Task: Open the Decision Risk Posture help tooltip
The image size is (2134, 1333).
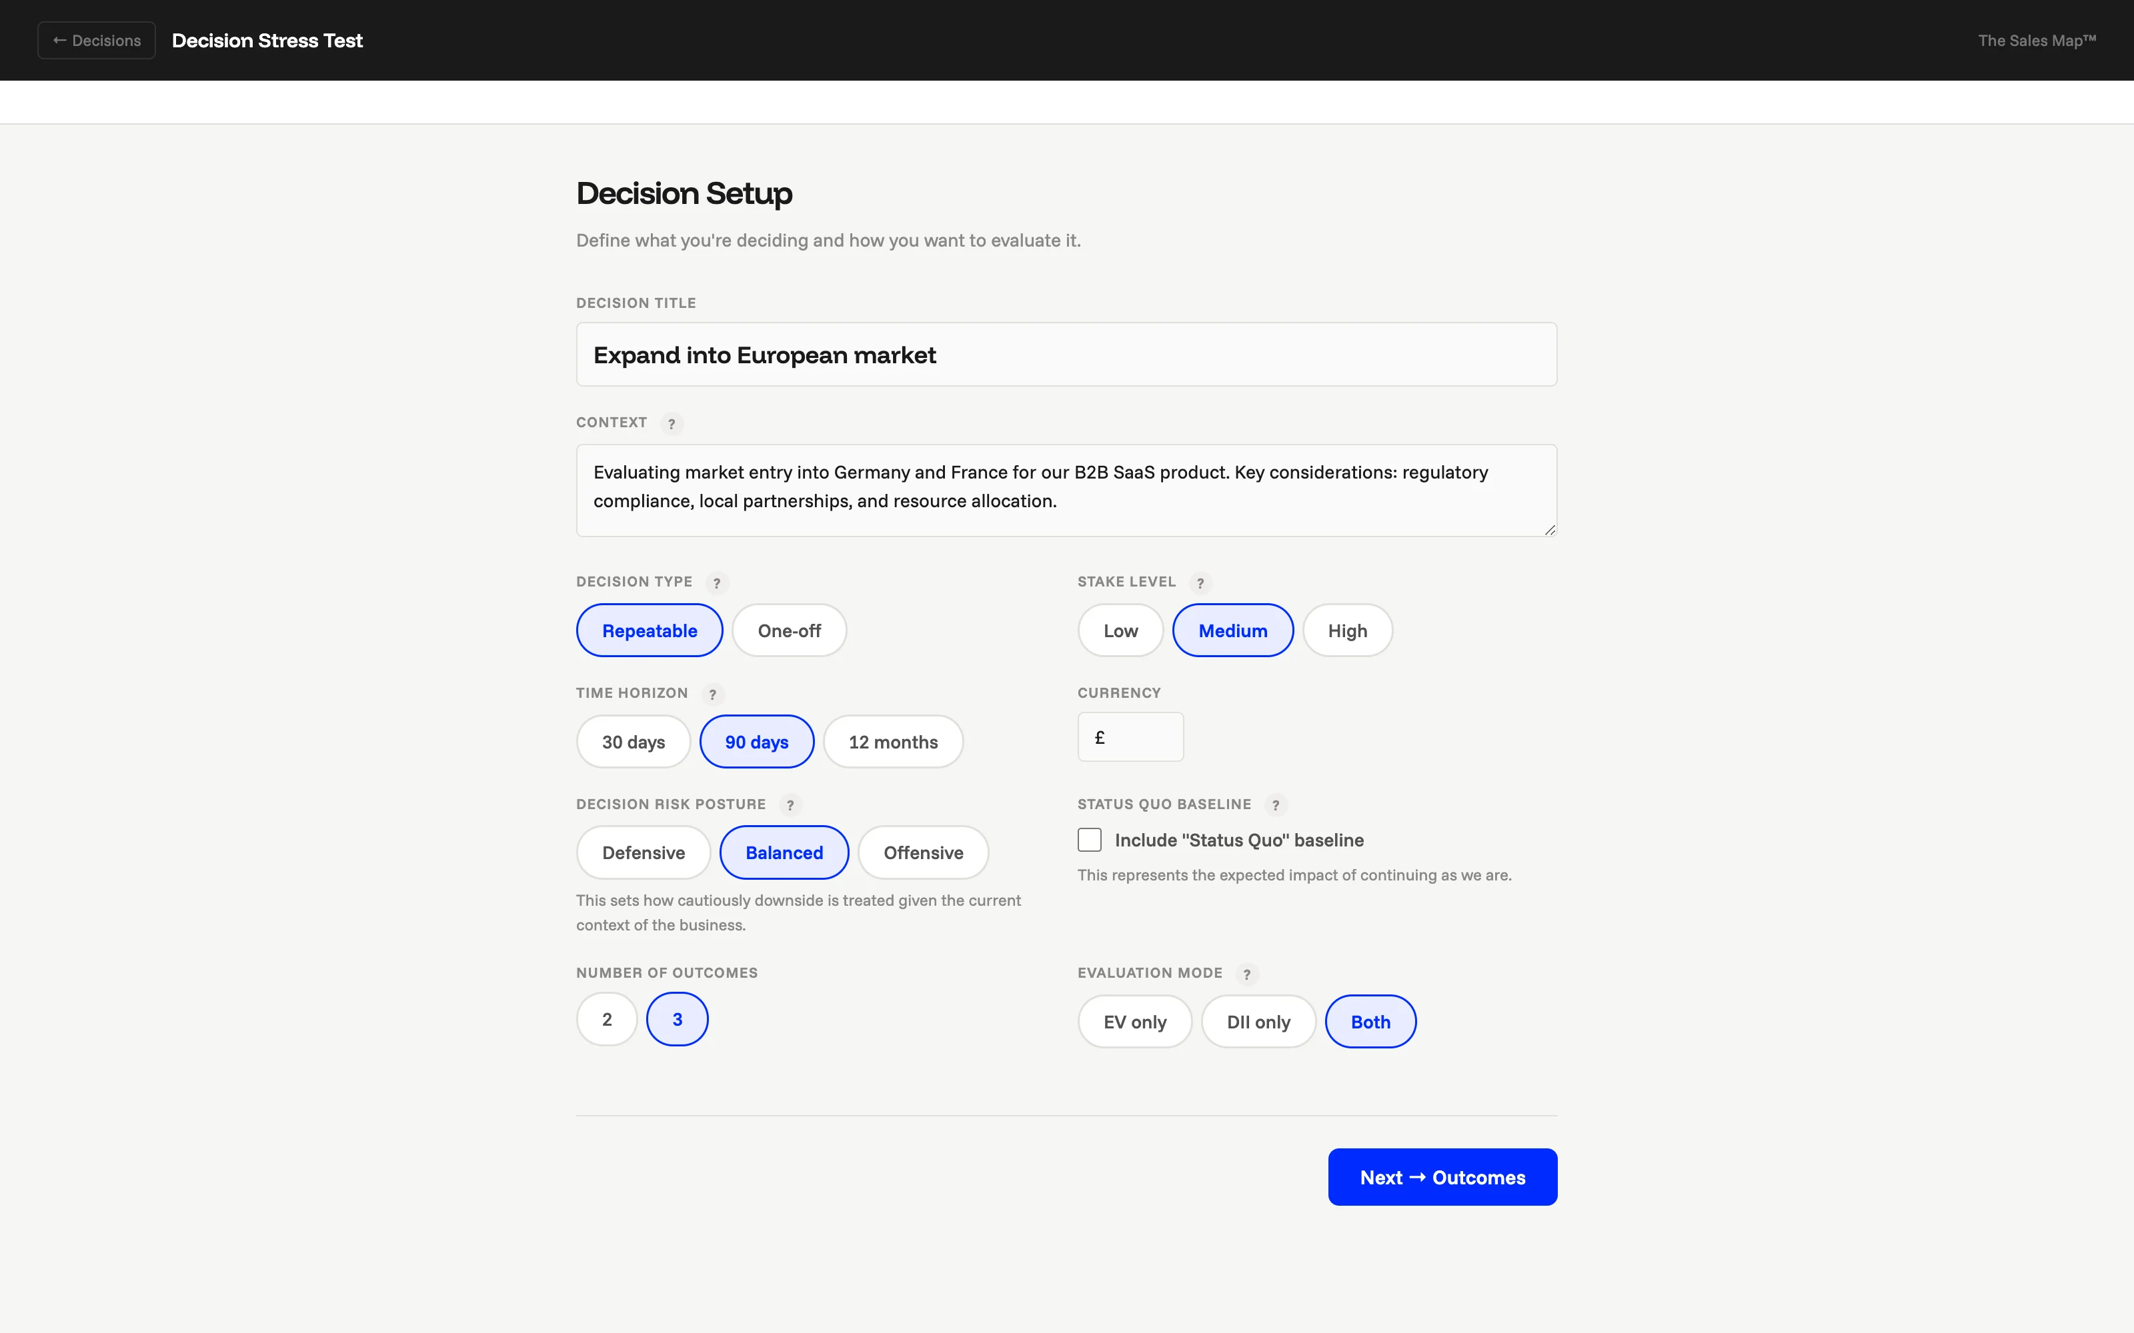Action: point(790,805)
